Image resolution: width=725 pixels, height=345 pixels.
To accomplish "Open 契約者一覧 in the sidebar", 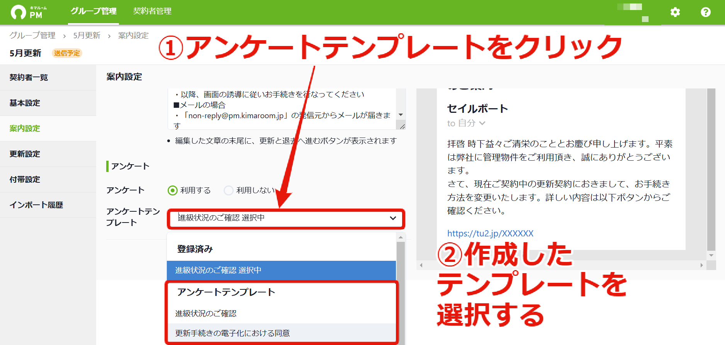I will click(48, 77).
